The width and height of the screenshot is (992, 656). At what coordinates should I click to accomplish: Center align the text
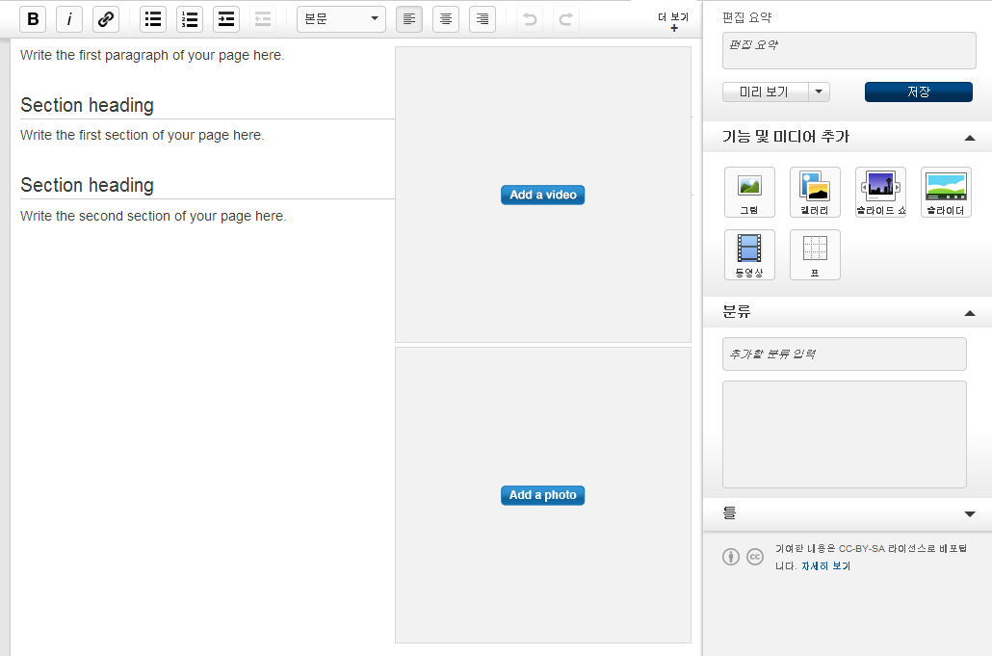click(x=446, y=19)
